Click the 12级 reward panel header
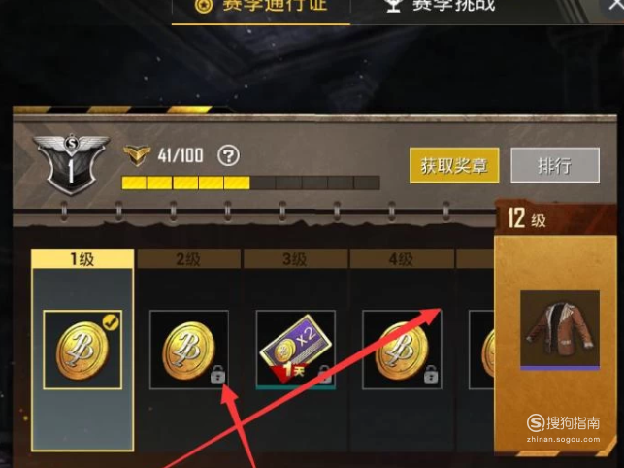 pyautogui.click(x=555, y=218)
